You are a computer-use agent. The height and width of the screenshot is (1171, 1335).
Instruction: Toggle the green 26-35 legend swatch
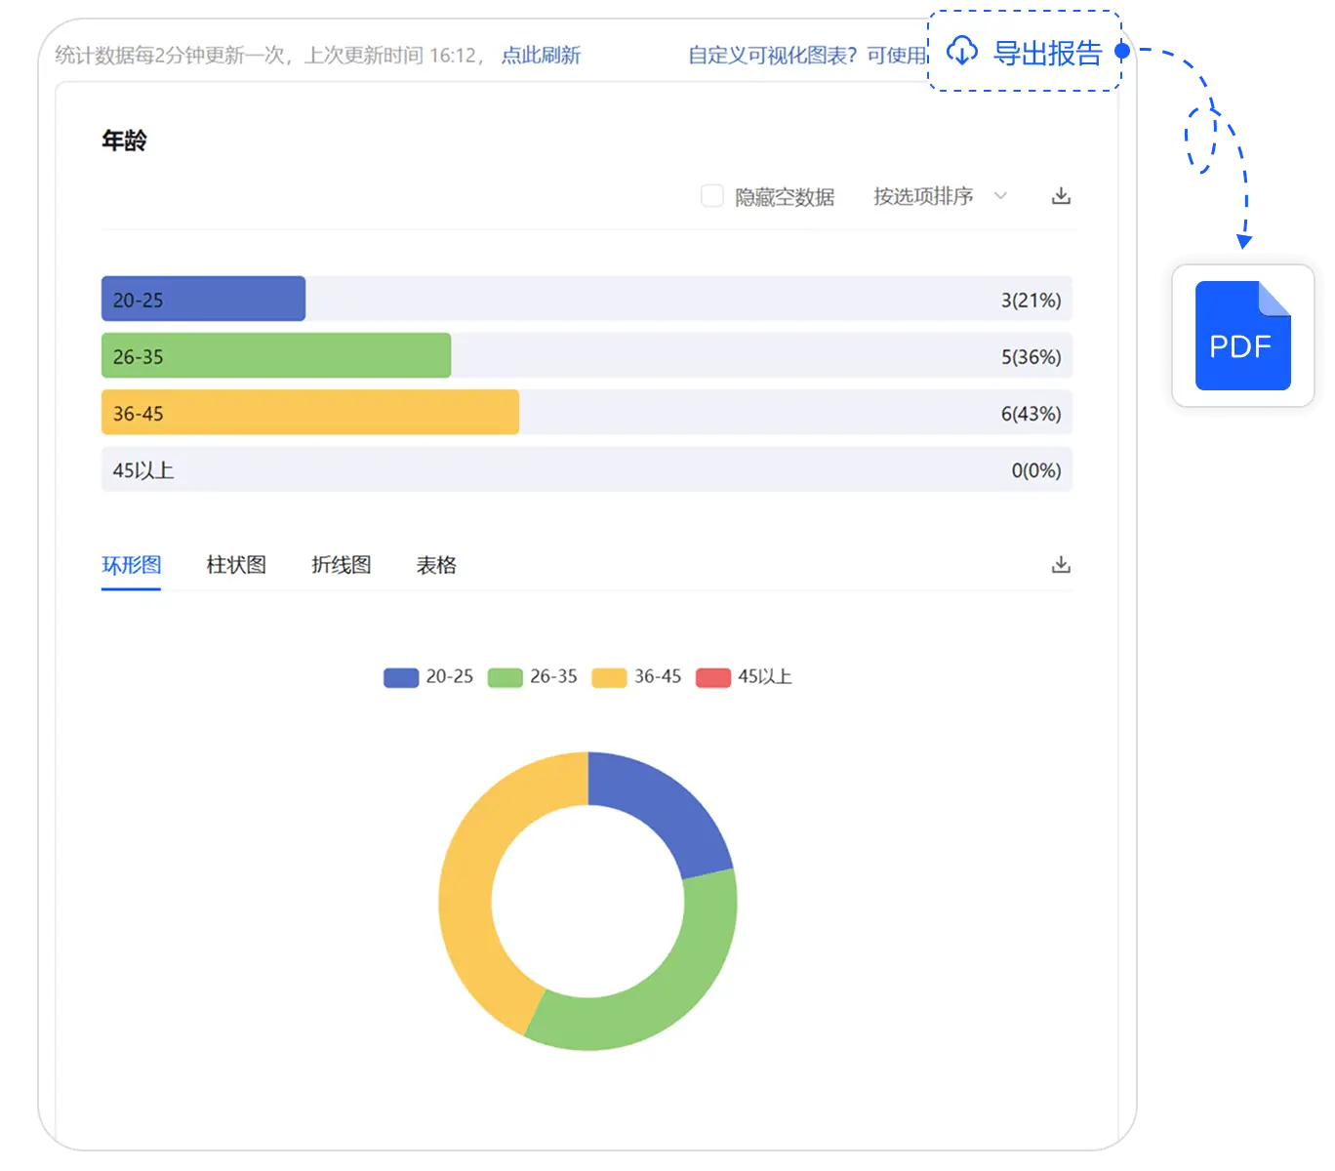[x=506, y=677]
